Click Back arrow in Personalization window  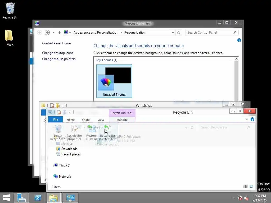coord(40,33)
